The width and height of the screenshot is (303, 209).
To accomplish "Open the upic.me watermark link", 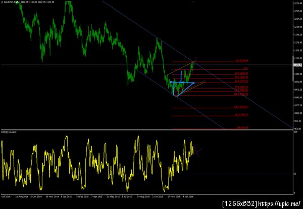I will [x=279, y=204].
